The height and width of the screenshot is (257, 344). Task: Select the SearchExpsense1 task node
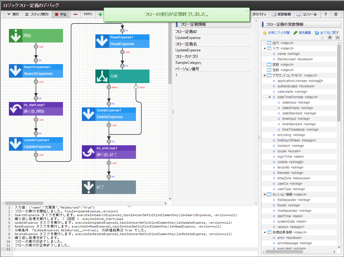tap(36, 71)
